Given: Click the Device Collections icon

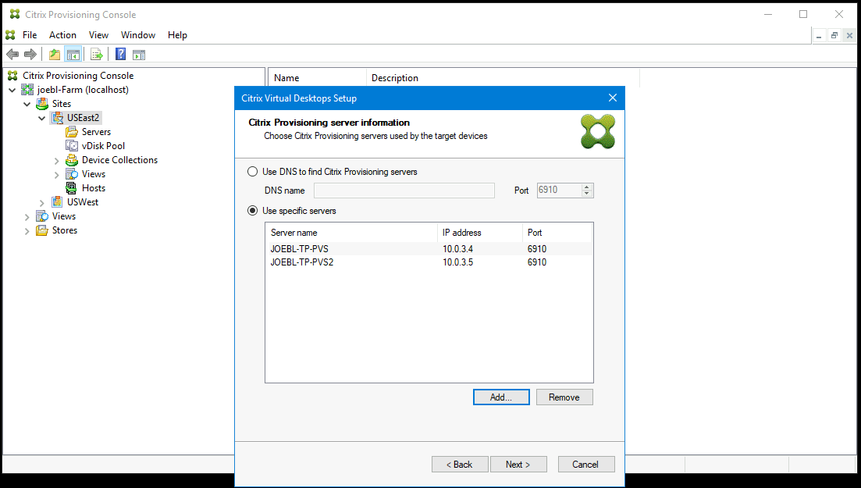Looking at the screenshot, I should click(72, 160).
